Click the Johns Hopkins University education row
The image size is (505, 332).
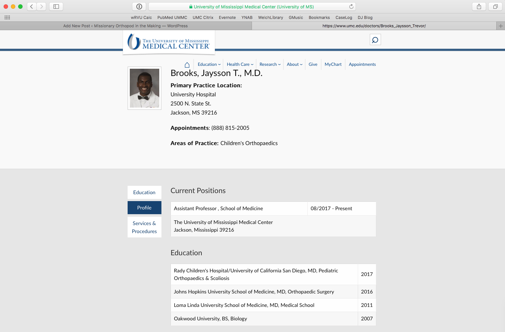pyautogui.click(x=273, y=292)
